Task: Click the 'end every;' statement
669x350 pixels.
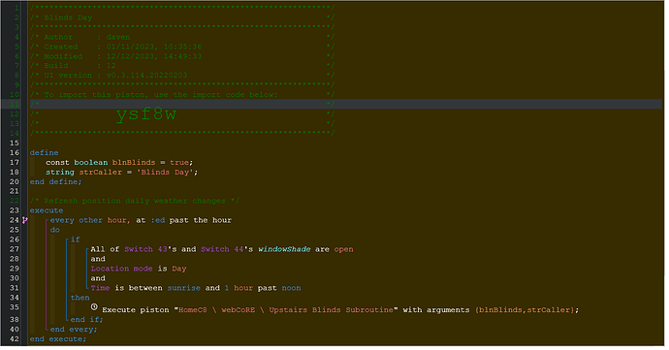Action: [74, 330]
